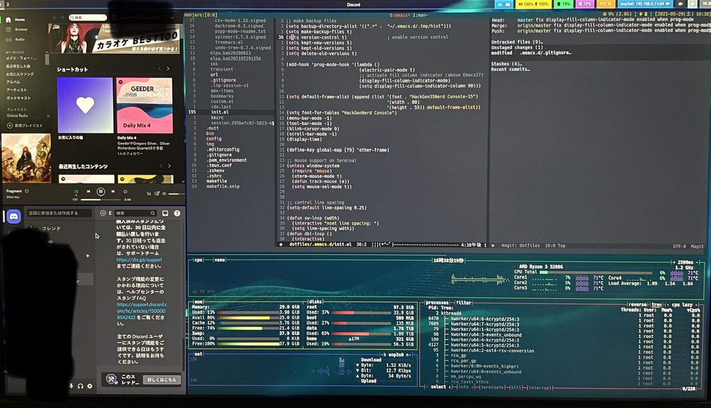The image size is (711, 408).
Task: Open Browse in the Spotify sidebar
Action: click(x=21, y=29)
